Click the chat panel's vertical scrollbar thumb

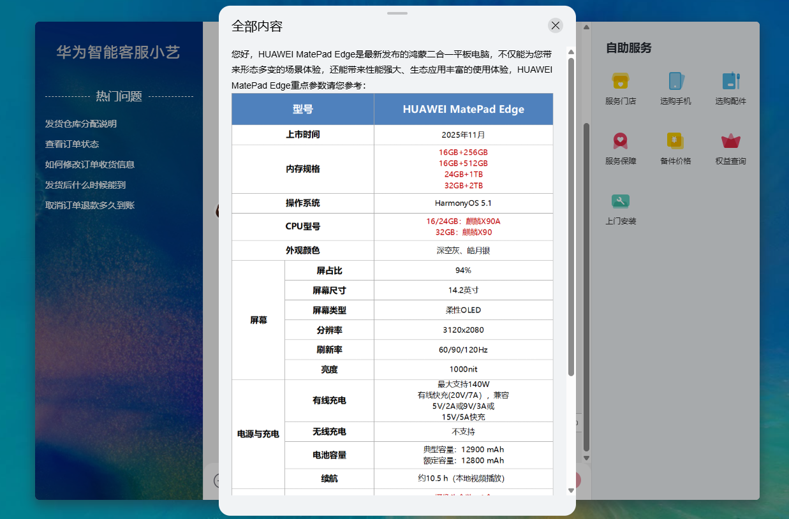pyautogui.click(x=586, y=287)
